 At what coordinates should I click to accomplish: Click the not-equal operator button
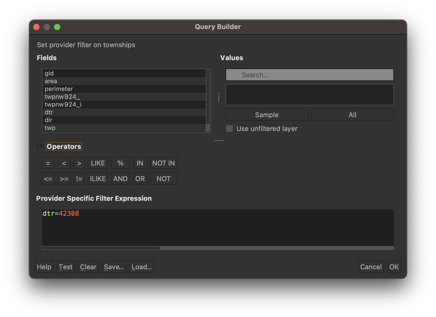[79, 179]
